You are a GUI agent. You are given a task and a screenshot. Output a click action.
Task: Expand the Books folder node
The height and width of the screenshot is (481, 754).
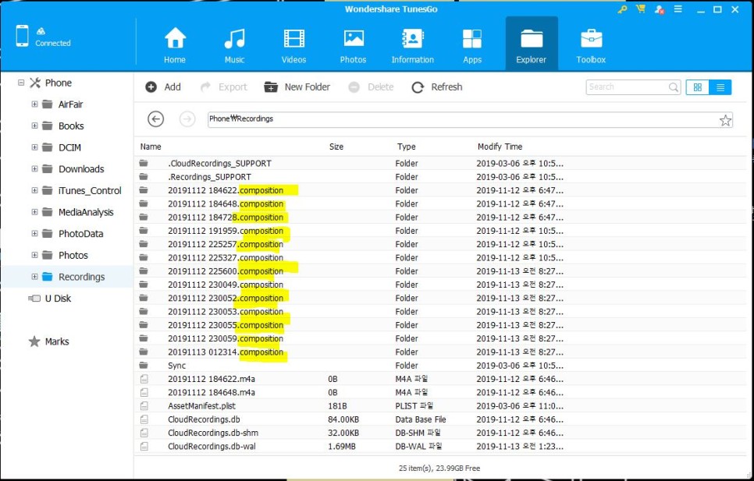[x=34, y=126]
